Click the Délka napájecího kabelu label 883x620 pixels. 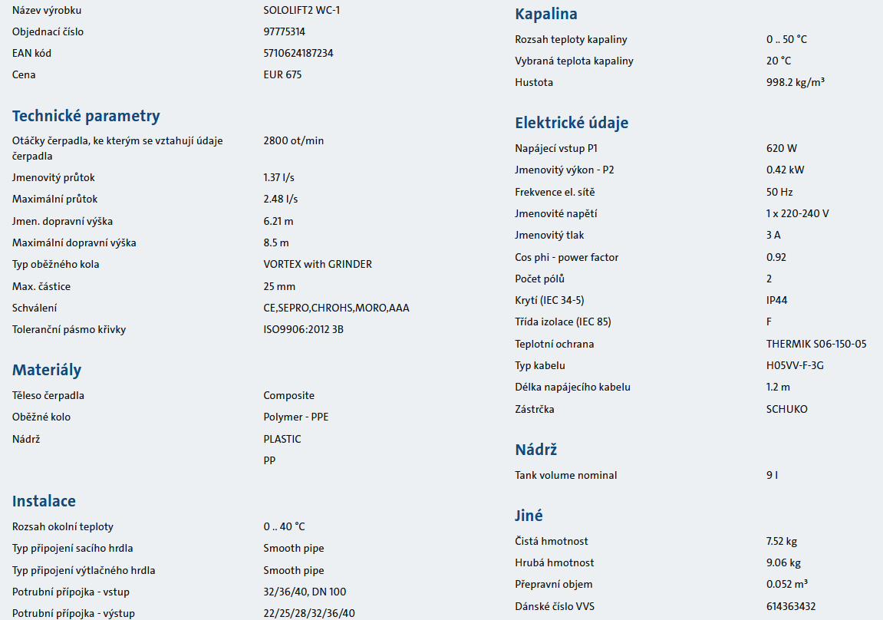point(573,387)
